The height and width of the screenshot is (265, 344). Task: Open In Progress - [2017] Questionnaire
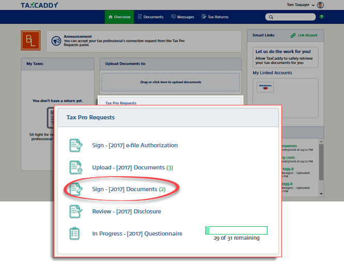[137, 233]
